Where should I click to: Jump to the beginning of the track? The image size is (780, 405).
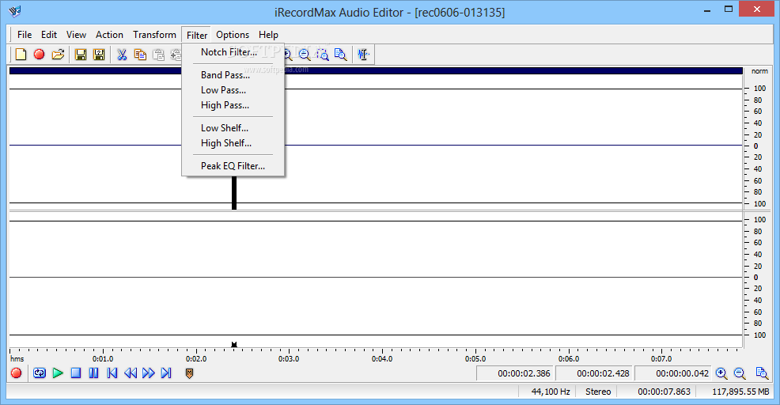[x=112, y=373]
